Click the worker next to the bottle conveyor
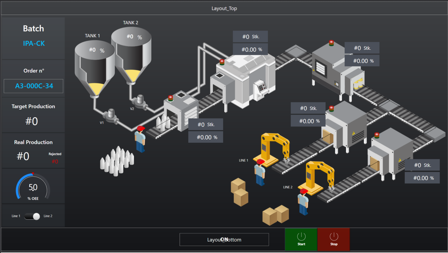448x253 pixels. 140,139
